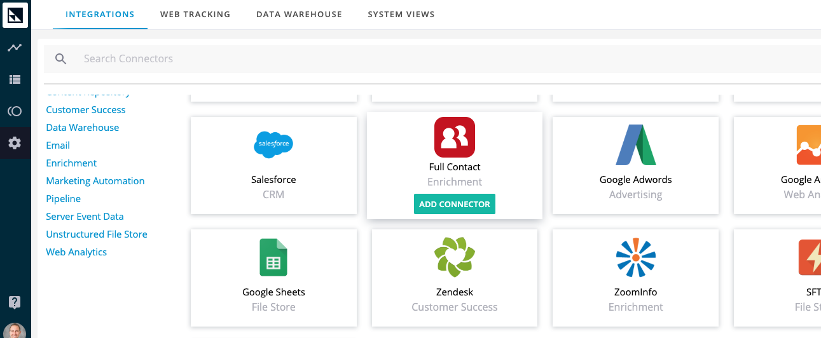Screen dimensions: 821x338
Task: Filter by Marketing Automation category
Action: (x=95, y=181)
